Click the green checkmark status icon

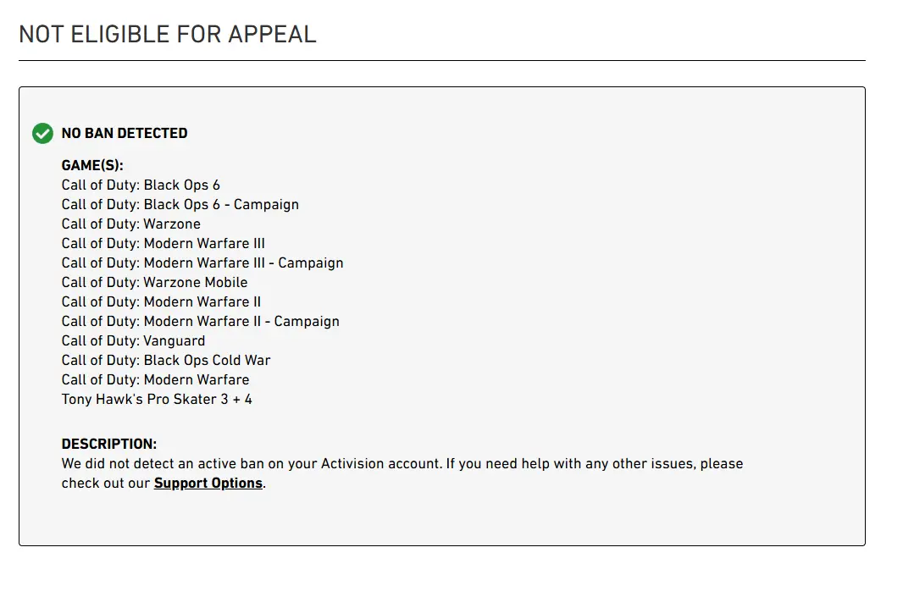[x=42, y=134]
